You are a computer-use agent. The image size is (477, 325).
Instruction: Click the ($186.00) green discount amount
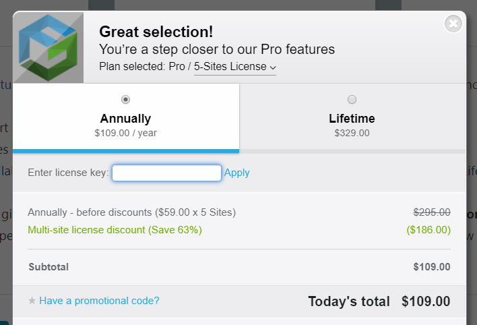point(428,230)
